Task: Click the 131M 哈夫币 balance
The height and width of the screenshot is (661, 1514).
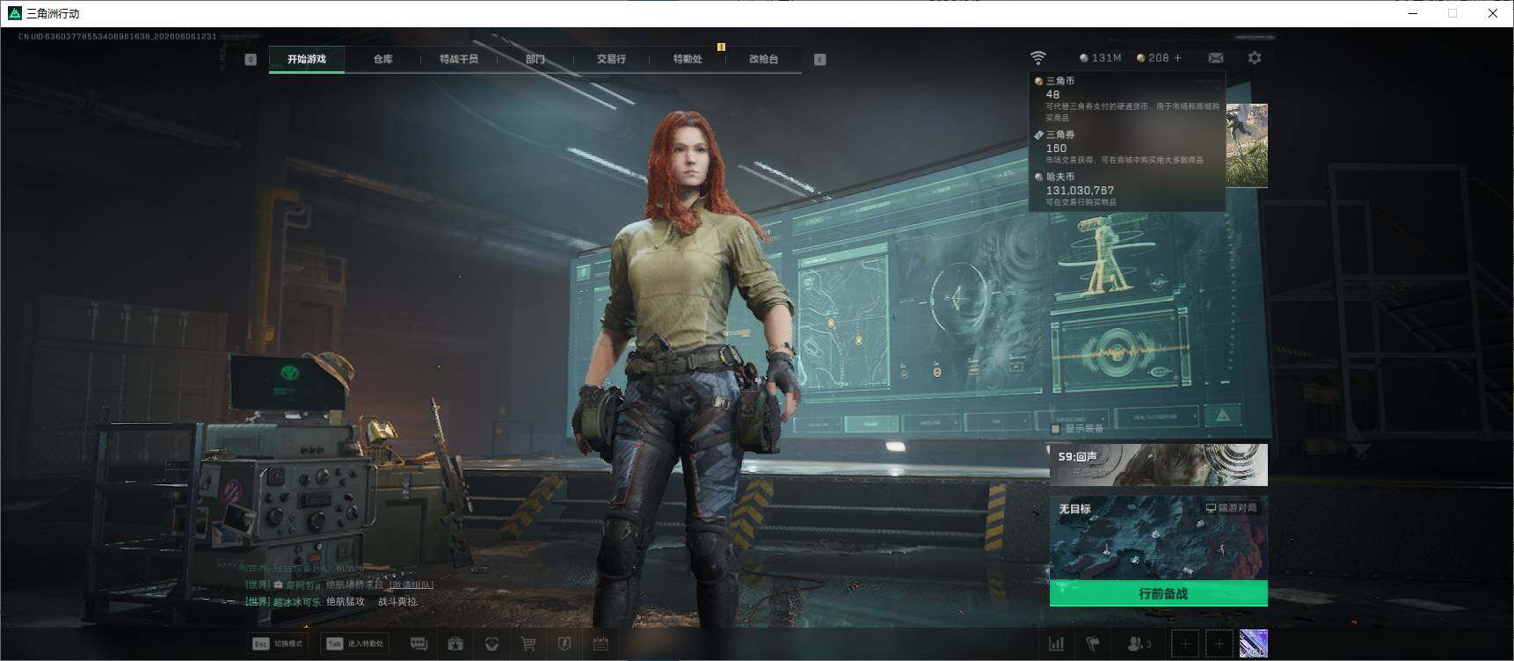Action: pyautogui.click(x=1101, y=58)
